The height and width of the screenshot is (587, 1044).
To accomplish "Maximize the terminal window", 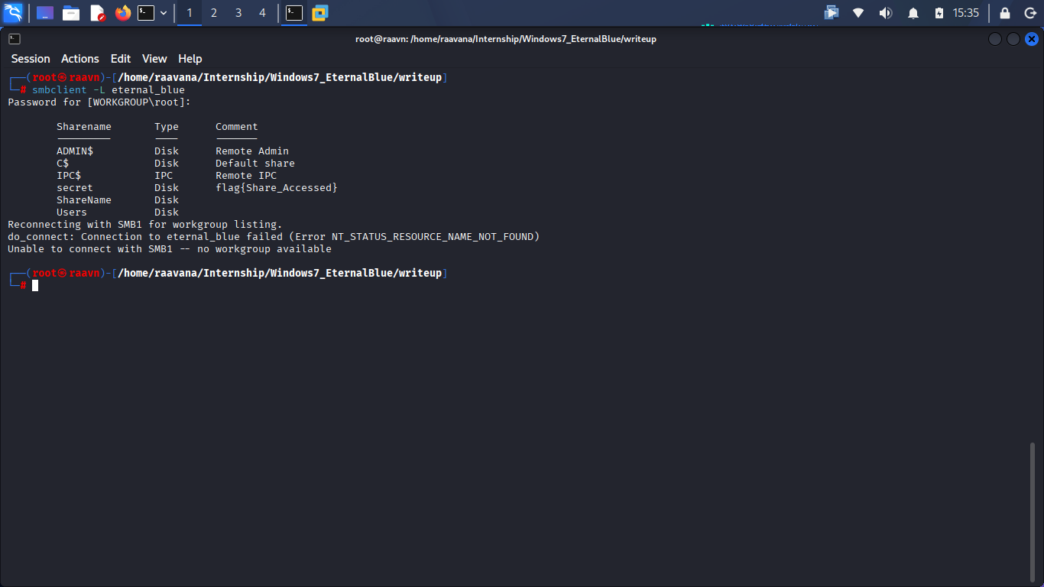I will [x=1013, y=39].
